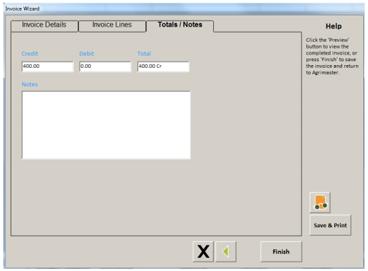The height and width of the screenshot is (271, 368).
Task: Select the Total field showing 400.00 Cr
Action: 163,66
